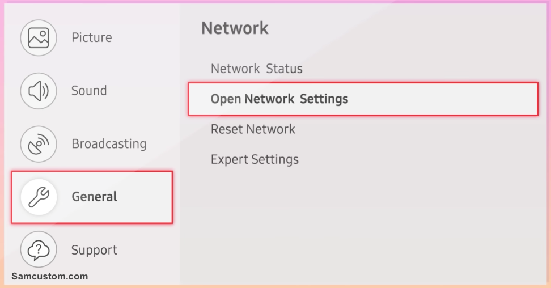The width and height of the screenshot is (551, 288).
Task: Select the Sound speaker icon
Action: tap(39, 91)
